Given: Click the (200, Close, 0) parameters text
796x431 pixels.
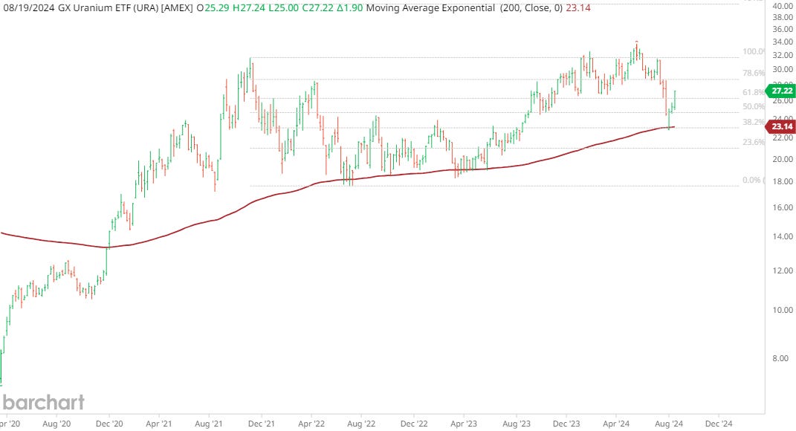Looking at the screenshot, I should coord(531,8).
